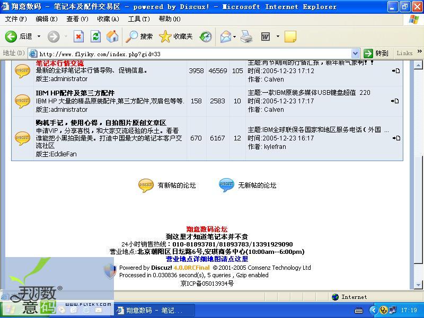This screenshot has height=318, width=424.
Task: Click Discuz bubble icon beside 笔记本行情交流
Action: click(x=22, y=71)
